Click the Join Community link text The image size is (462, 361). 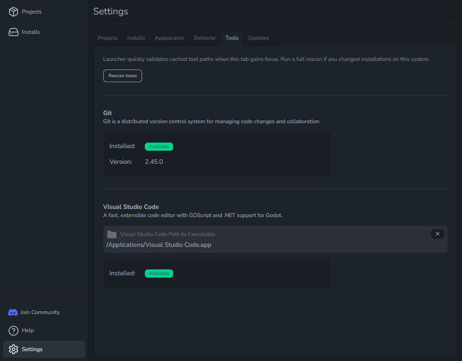(x=40, y=312)
